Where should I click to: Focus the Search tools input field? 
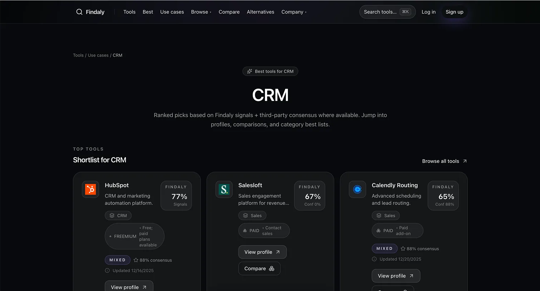pos(380,12)
